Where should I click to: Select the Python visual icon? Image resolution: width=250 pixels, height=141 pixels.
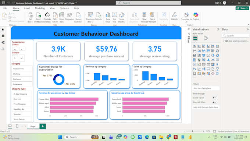click(x=194, y=69)
